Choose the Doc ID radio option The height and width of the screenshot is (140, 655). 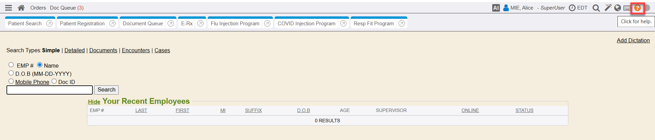click(x=54, y=81)
